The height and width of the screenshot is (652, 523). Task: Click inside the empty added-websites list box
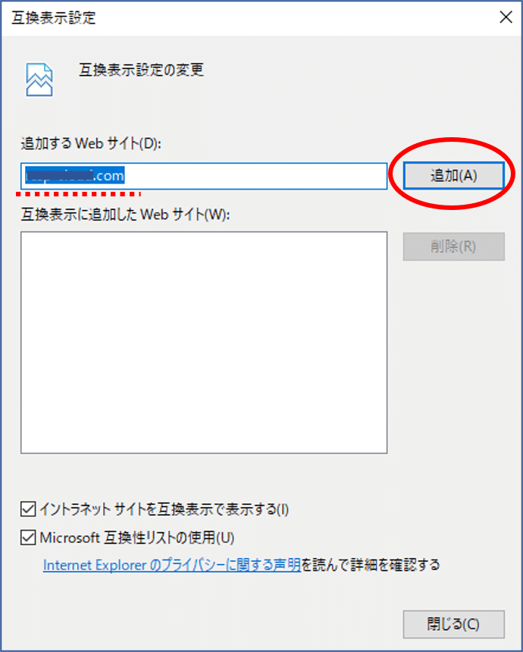tap(204, 343)
